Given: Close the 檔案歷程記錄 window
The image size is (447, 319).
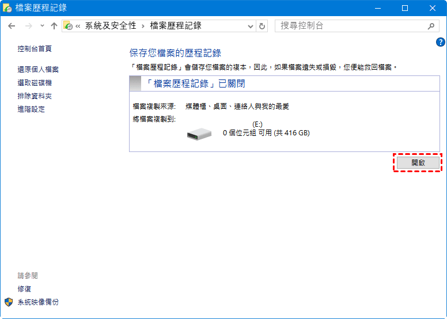Looking at the screenshot, I should (432, 8).
